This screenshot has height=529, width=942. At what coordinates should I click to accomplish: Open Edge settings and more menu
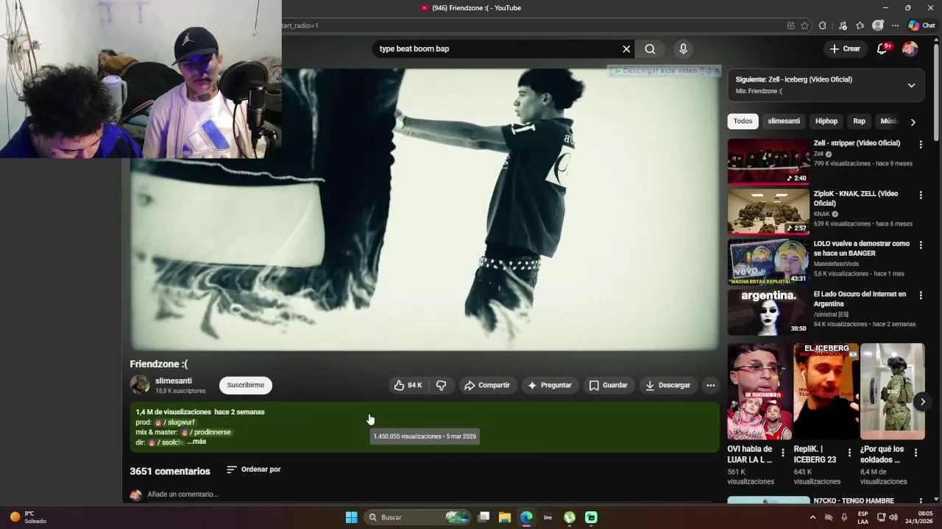click(x=895, y=25)
